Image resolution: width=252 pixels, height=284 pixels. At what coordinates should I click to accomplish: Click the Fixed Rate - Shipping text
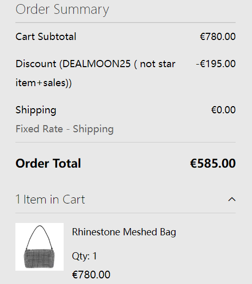pyautogui.click(x=65, y=129)
